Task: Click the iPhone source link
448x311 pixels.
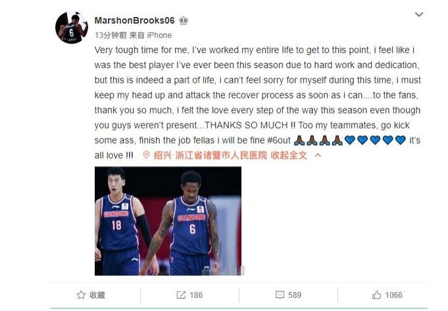Action: coord(159,35)
